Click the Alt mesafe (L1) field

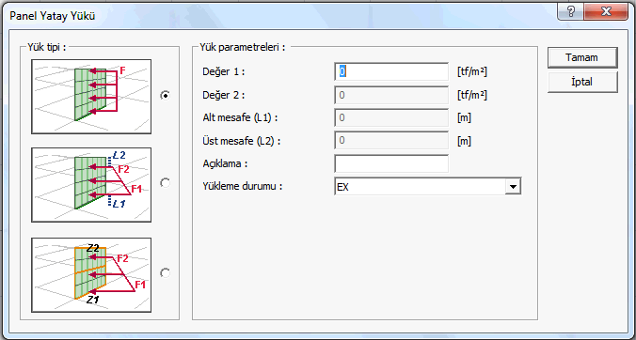pos(391,117)
